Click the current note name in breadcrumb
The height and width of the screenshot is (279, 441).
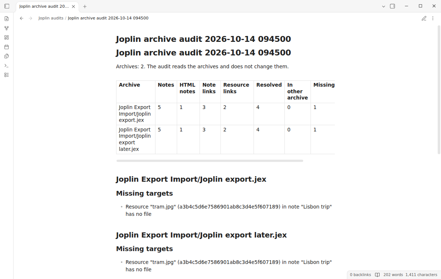[108, 18]
